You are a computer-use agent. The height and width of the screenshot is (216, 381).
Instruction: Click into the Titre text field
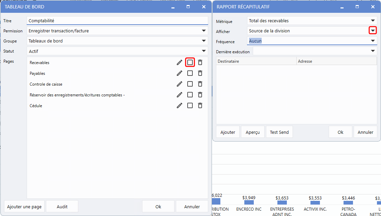(117, 21)
